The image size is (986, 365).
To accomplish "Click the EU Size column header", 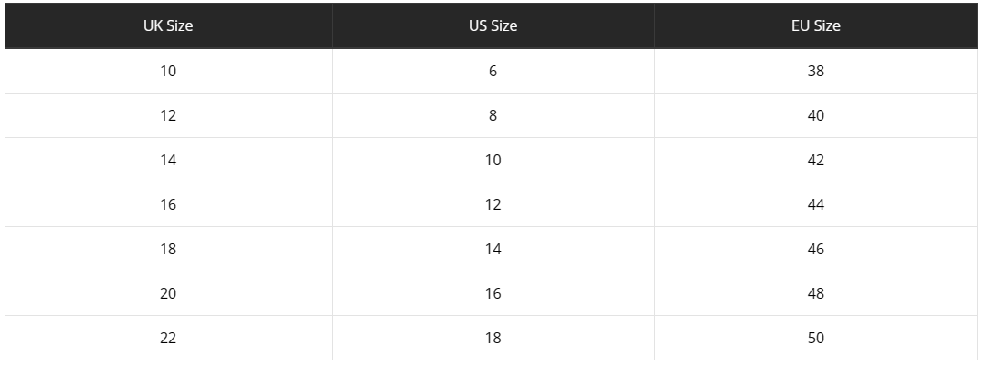I will click(x=816, y=25).
